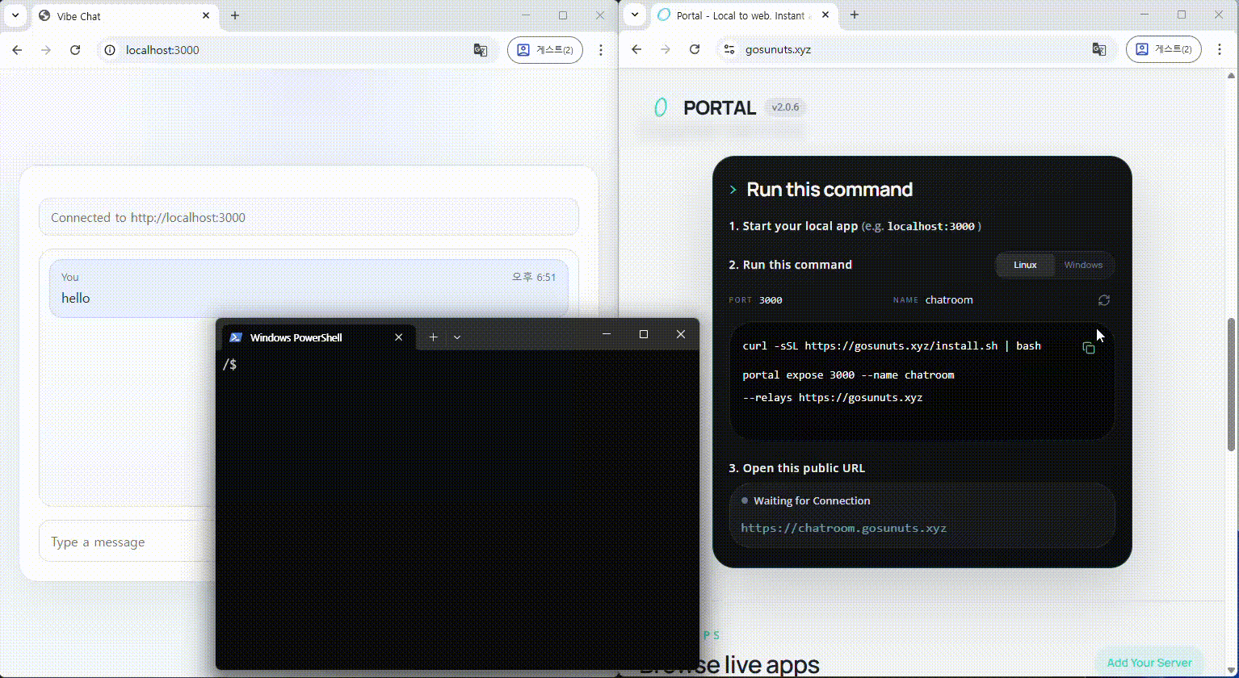The image size is (1239, 678).
Task: Click the Windows PowerShell tab icon
Action: pyautogui.click(x=236, y=337)
